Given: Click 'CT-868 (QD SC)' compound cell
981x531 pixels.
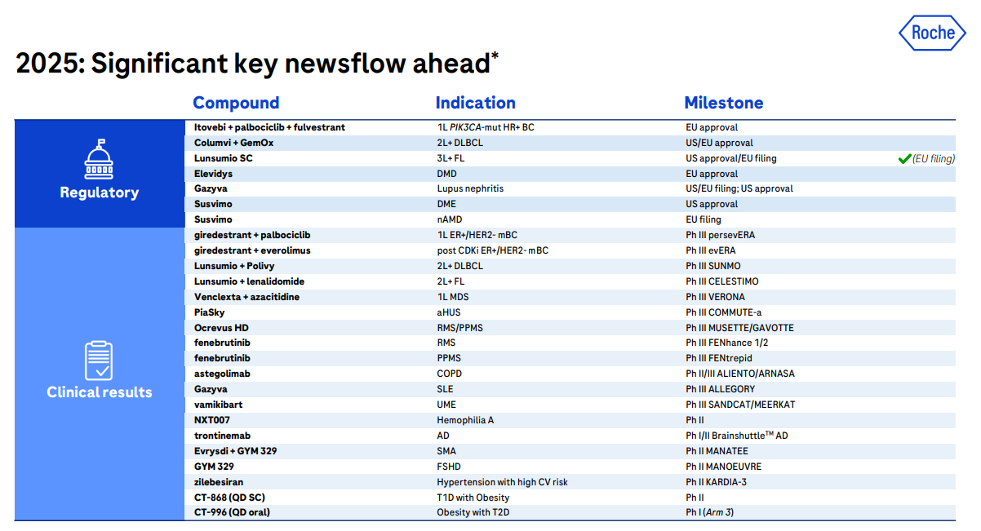Looking at the screenshot, I should tap(229, 498).
